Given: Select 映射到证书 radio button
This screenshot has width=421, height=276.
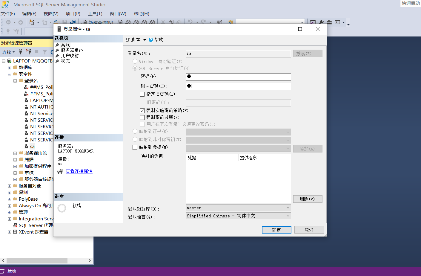Looking at the screenshot, I should [x=135, y=131].
